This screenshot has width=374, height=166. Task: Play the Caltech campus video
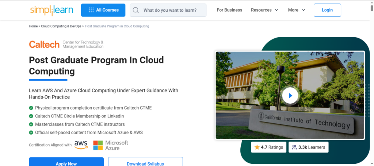(290, 96)
